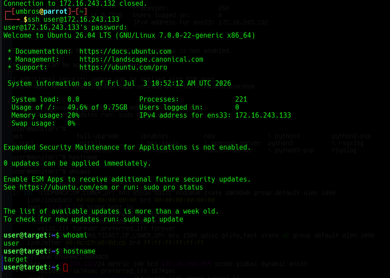The image size is (390, 278).
Task: Click the 'Connection to 172.16.243.132 closed.' line
Action: tap(75, 4)
